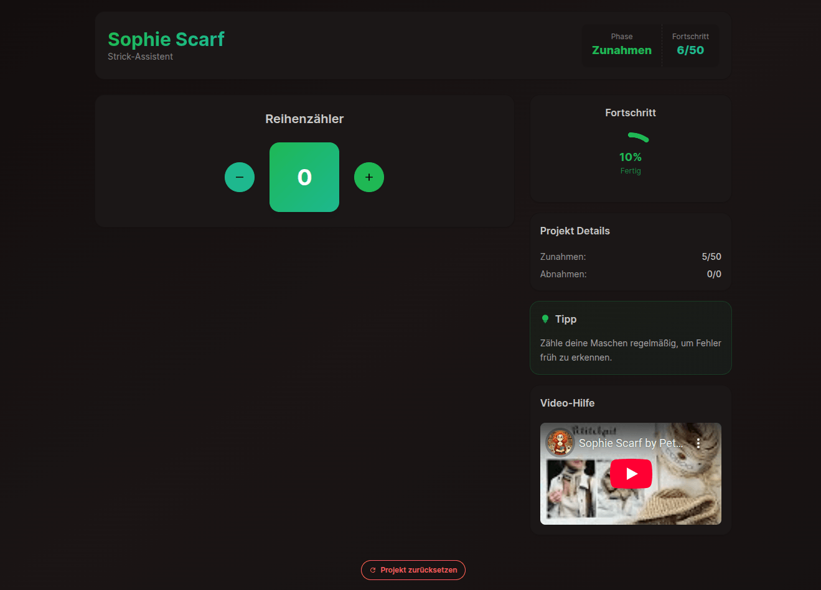Viewport: 821px width, 590px height.
Task: Click the Zunahmen 5/50 row in Projekt Details
Action: coord(630,256)
